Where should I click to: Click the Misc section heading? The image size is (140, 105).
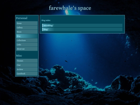point(19,56)
